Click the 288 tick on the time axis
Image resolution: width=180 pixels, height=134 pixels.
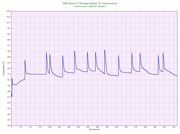point(98,127)
